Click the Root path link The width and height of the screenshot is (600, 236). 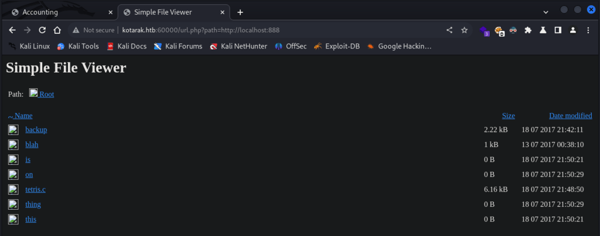pos(46,94)
